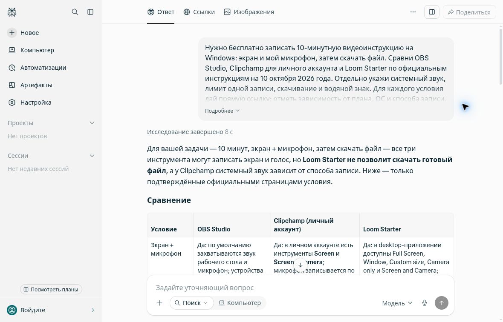Click the Посмотреть планы button
The height and width of the screenshot is (322, 503).
click(x=51, y=289)
